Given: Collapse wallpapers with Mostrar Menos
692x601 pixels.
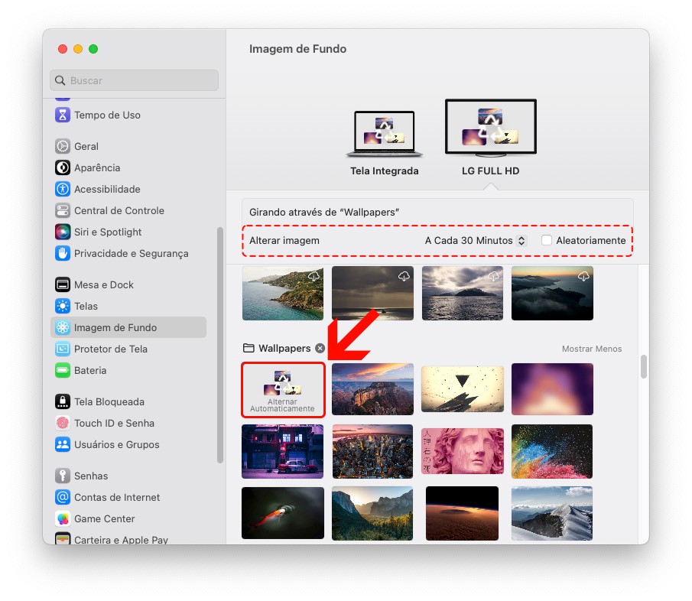Looking at the screenshot, I should pyautogui.click(x=591, y=349).
